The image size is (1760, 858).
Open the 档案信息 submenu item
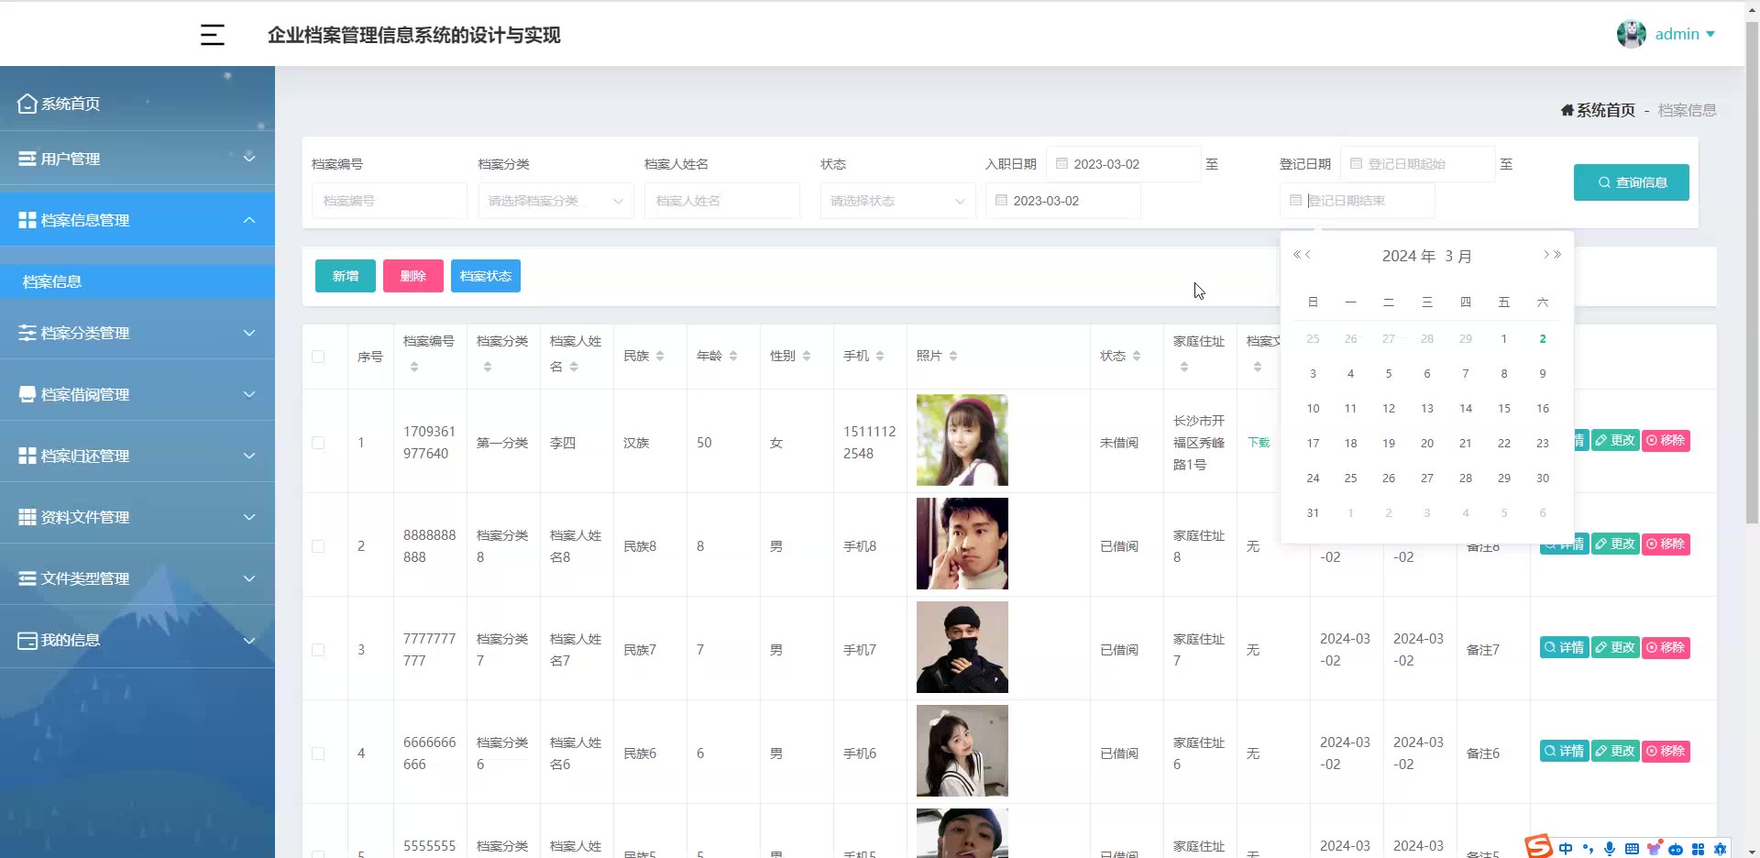tap(137, 281)
